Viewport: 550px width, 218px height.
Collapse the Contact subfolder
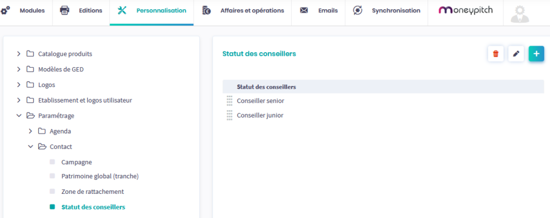click(31, 147)
